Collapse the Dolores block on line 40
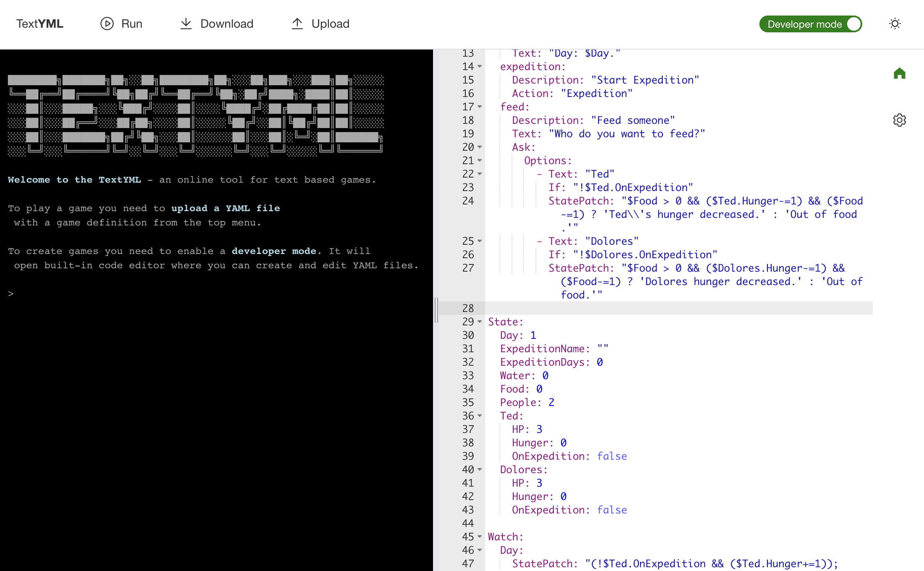 [480, 469]
